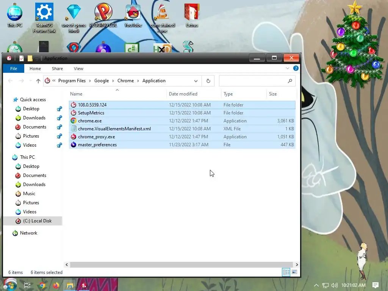Viewport: 388px width, 291px height.
Task: Click Program Files in address path
Action: coord(72,81)
